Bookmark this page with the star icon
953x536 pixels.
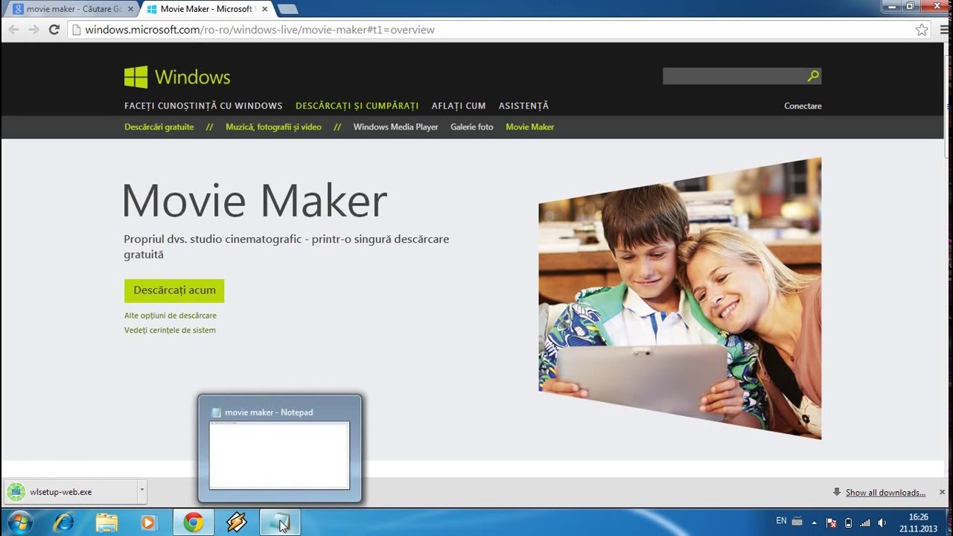click(922, 30)
